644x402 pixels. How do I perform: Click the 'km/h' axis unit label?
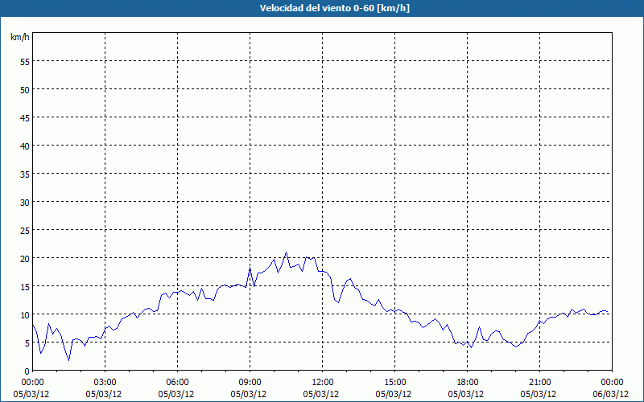[x=20, y=37]
